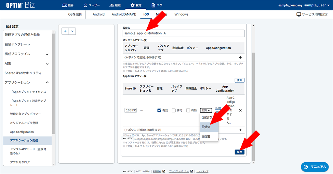
Task: Open サービス環境設定 service settings
Action: 312,14
